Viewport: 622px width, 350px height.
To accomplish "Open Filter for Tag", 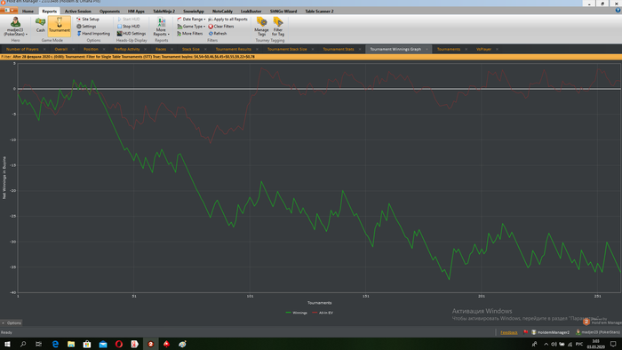I will (x=278, y=26).
